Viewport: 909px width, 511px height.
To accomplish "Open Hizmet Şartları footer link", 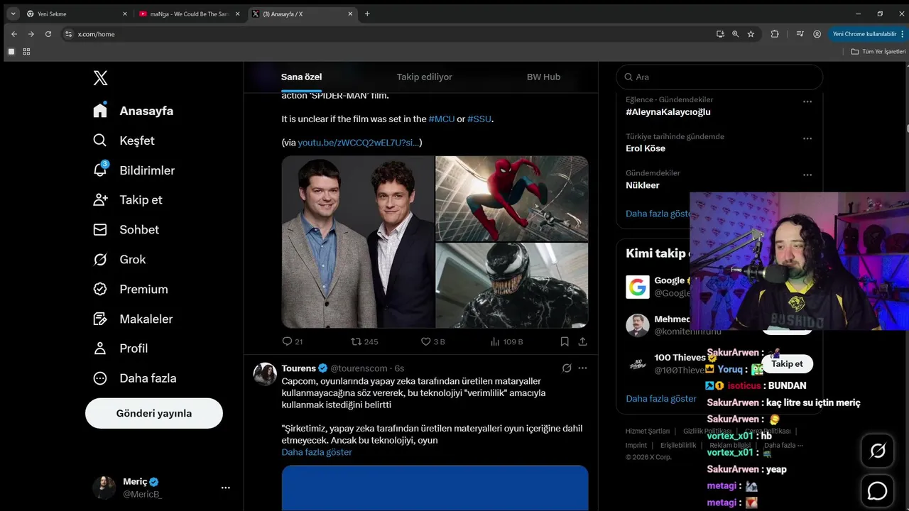I will (x=648, y=431).
